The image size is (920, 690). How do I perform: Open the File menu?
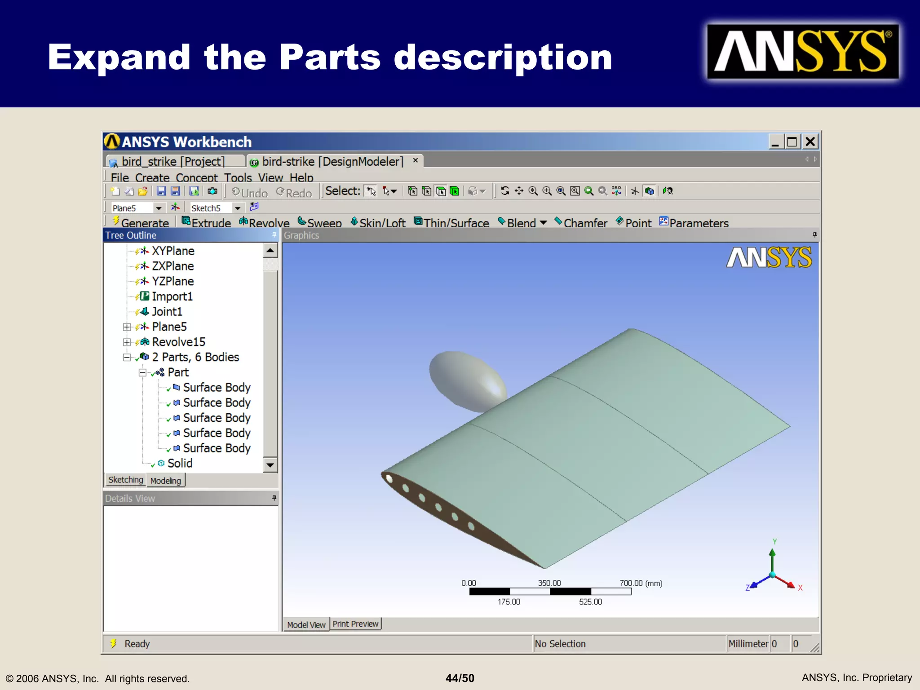click(x=120, y=177)
